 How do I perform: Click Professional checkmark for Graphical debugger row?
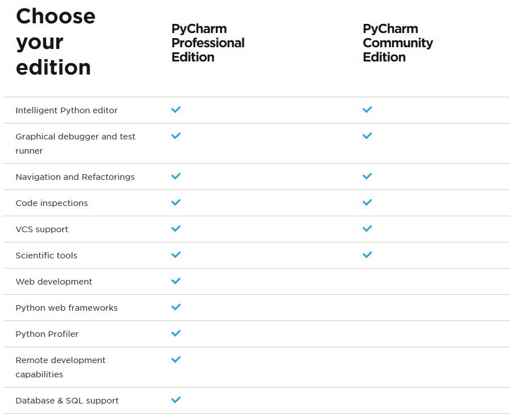pyautogui.click(x=176, y=135)
